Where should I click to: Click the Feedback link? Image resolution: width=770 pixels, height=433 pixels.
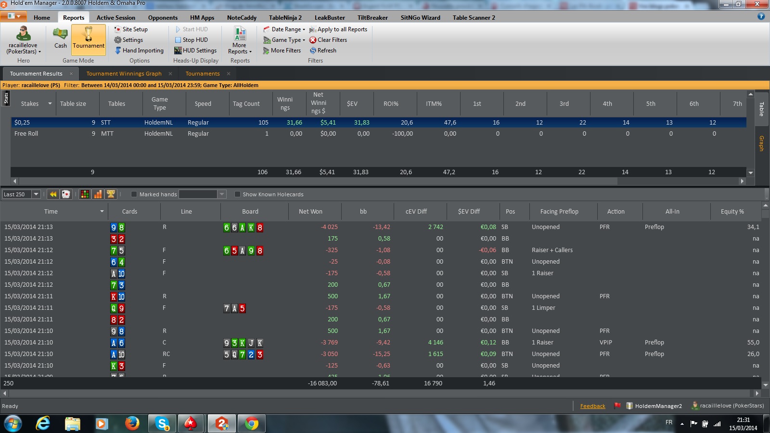point(592,406)
